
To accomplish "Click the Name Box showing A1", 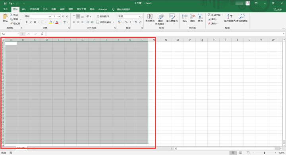I will point(9,34).
